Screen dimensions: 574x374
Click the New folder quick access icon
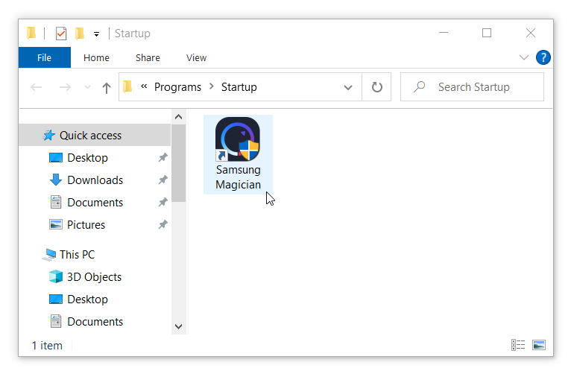pos(80,34)
